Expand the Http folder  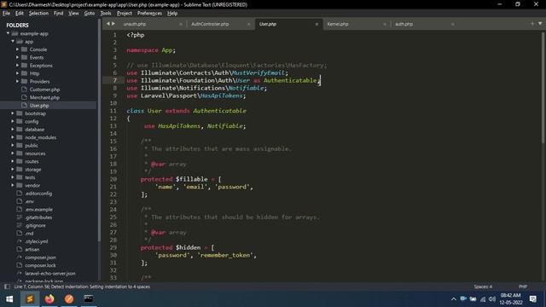pyautogui.click(x=17, y=73)
